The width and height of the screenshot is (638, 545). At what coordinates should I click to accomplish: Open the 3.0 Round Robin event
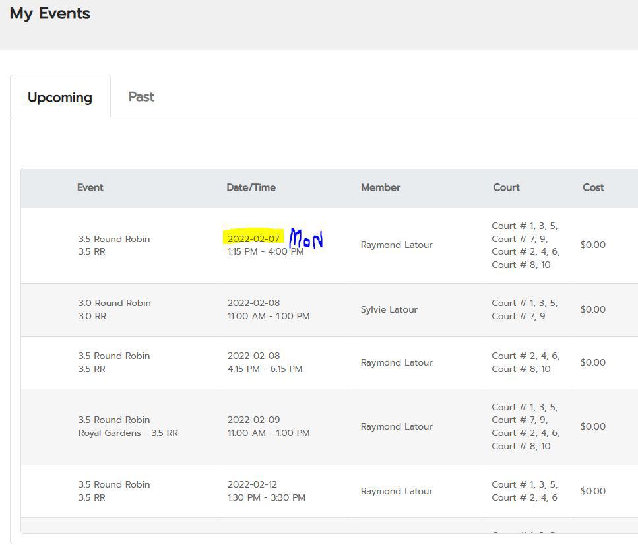pyautogui.click(x=114, y=304)
